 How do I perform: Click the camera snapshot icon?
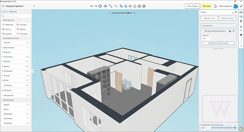(139, 6)
